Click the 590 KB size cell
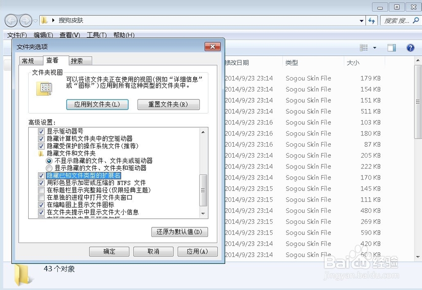 point(371,233)
